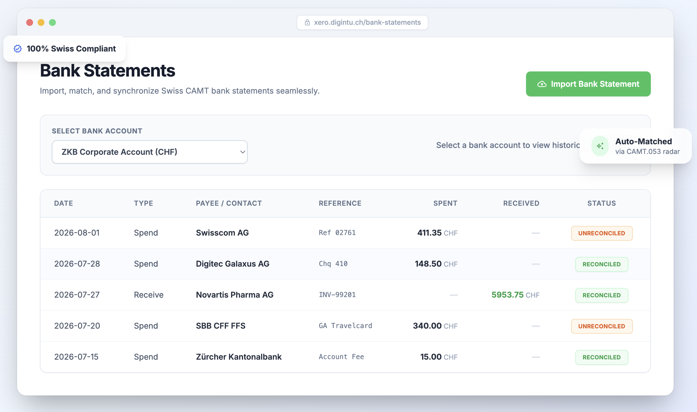
Task: Click the spent amount 148.50 CHF
Action: (436, 264)
